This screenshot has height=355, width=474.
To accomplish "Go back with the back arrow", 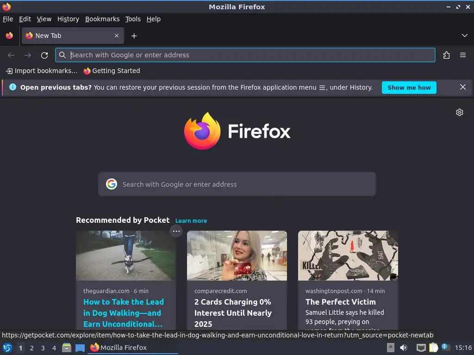I will (x=11, y=55).
